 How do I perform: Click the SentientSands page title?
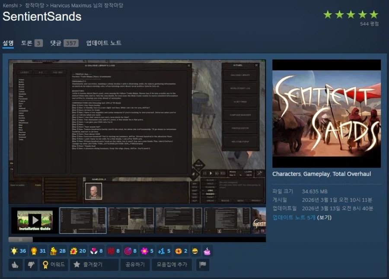point(42,16)
